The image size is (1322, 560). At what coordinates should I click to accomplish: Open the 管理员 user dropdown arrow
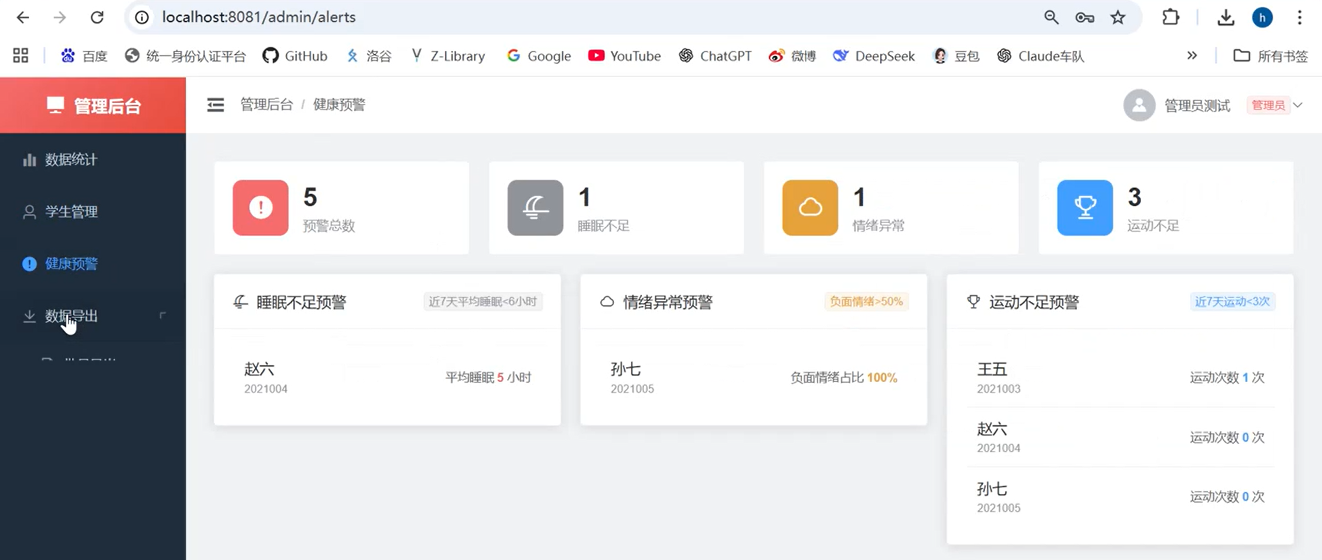1298,105
